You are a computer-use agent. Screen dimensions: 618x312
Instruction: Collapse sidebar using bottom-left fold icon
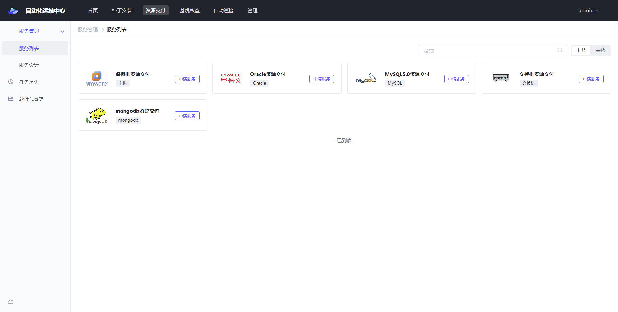point(11,302)
